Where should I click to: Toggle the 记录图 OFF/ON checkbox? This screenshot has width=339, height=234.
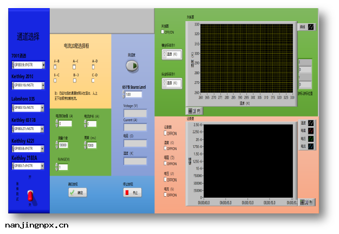(166, 133)
